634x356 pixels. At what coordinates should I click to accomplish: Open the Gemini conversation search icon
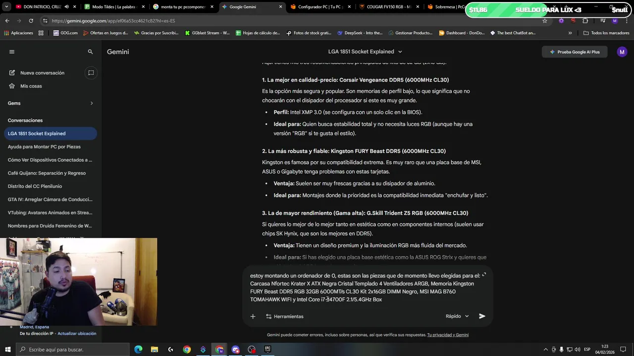pos(90,51)
